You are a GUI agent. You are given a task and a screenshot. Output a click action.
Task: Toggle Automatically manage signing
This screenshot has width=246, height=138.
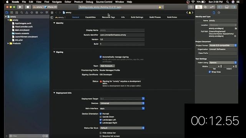101,57
